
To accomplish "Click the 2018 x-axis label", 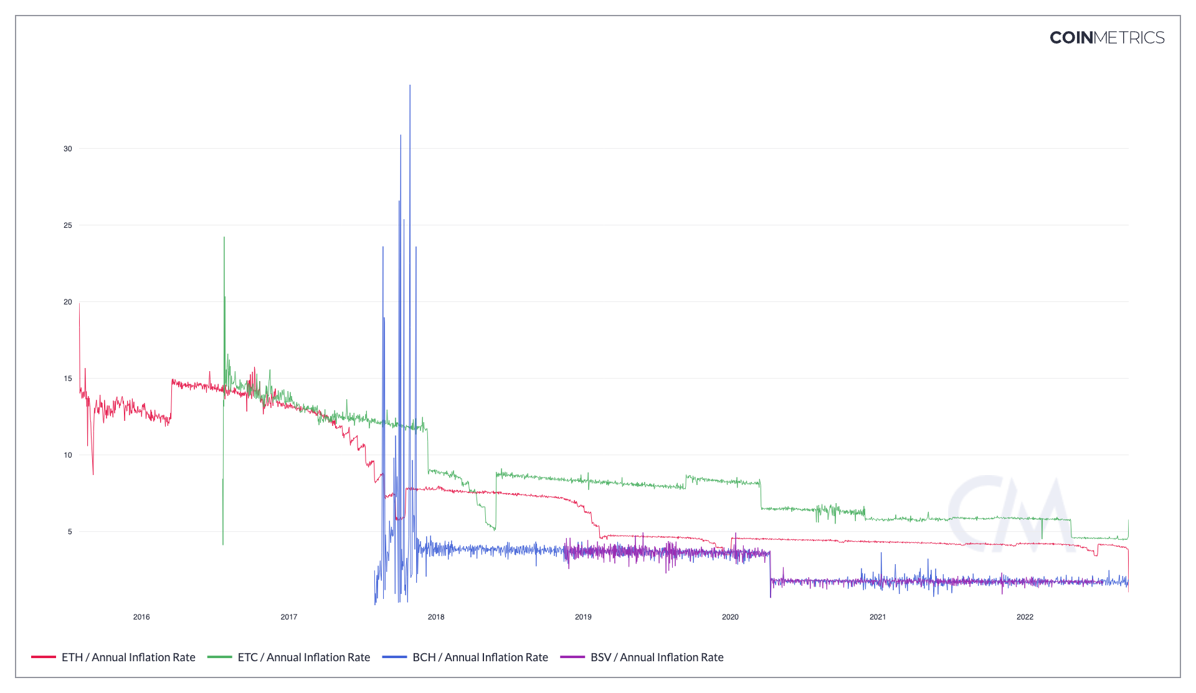I will click(436, 617).
